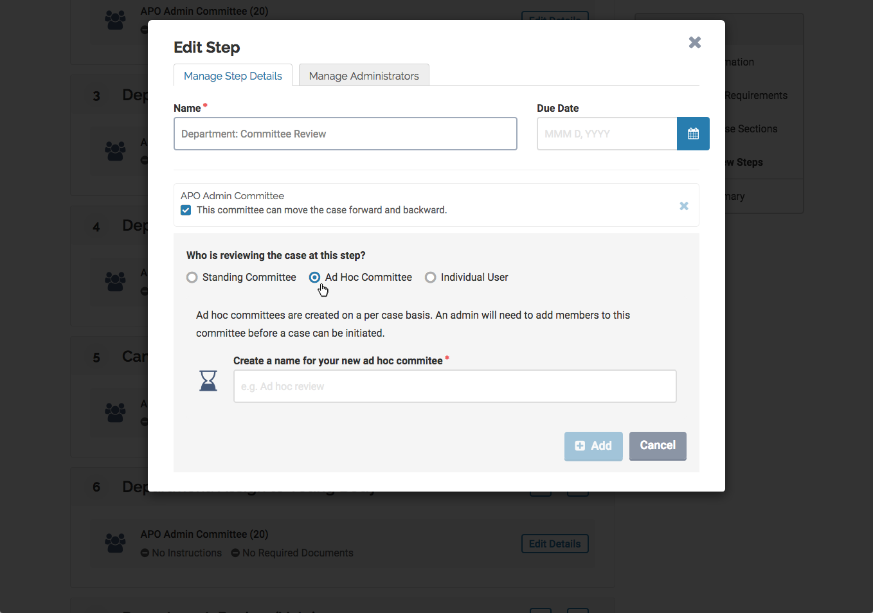Image resolution: width=873 pixels, height=613 pixels.
Task: Click the Add button
Action: tap(593, 446)
